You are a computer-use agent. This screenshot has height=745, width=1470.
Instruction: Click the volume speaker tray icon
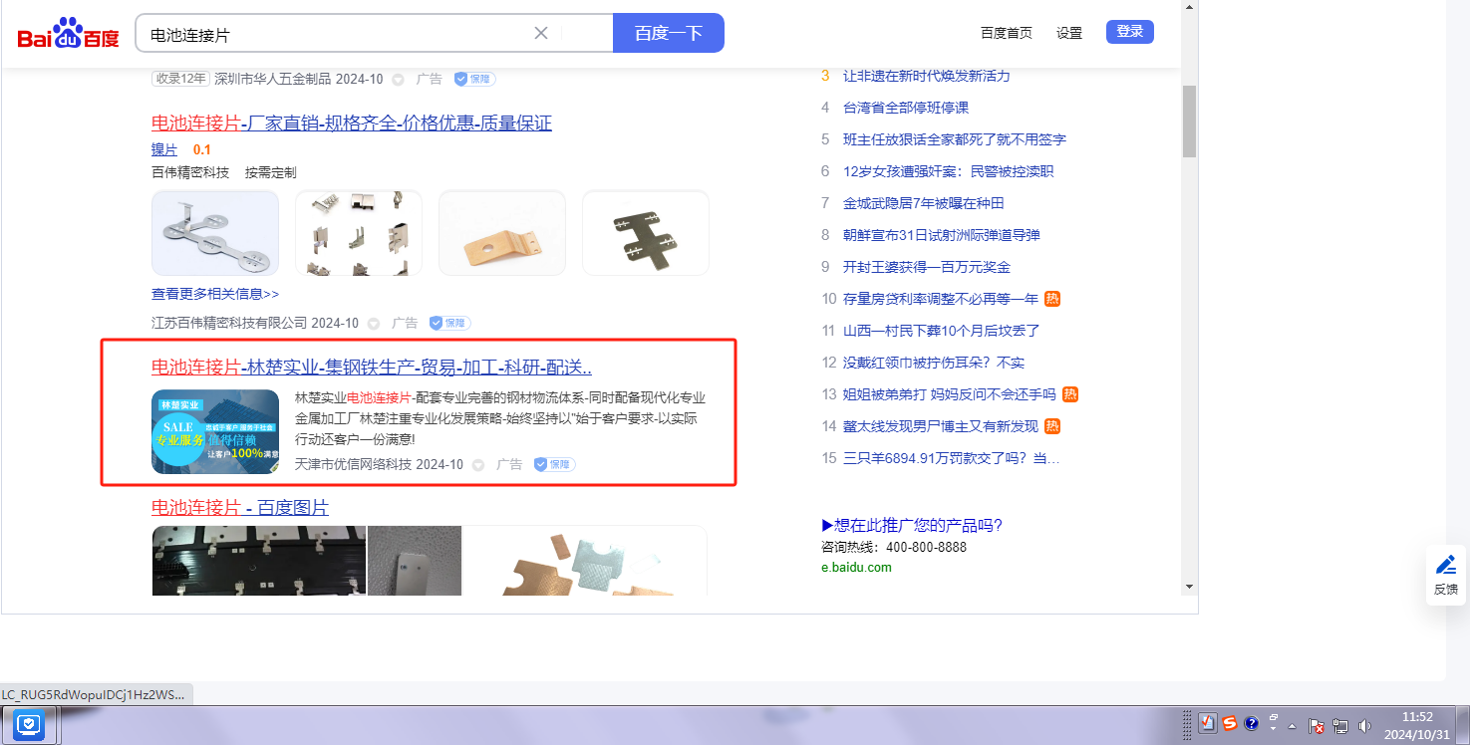(1364, 725)
